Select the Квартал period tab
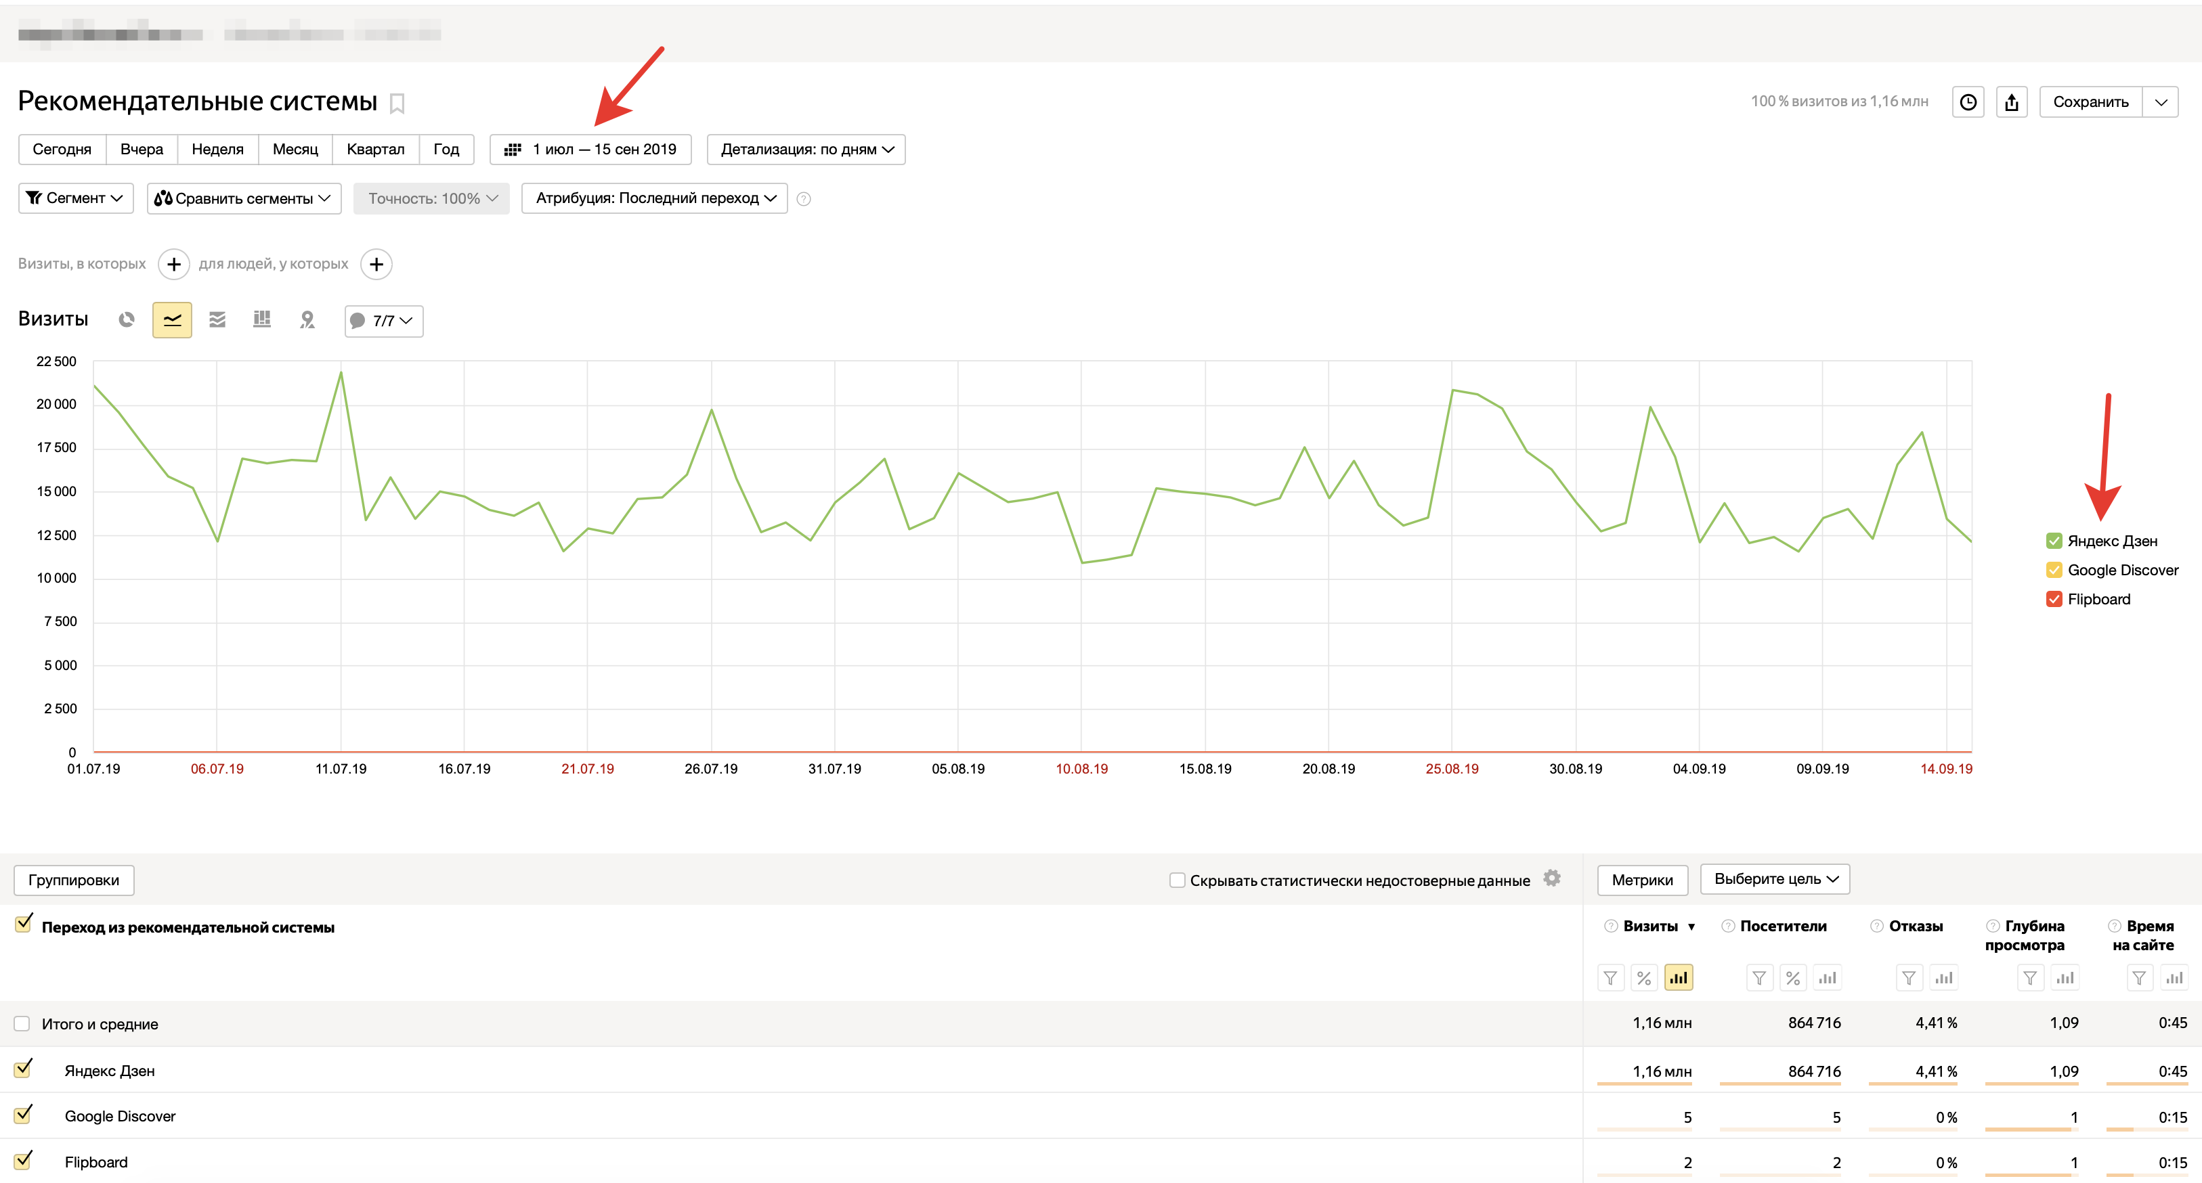The width and height of the screenshot is (2202, 1183). [x=375, y=150]
